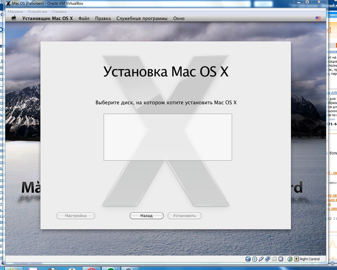The image size is (337, 270).
Task: Open the Справка menu
Action: click(x=59, y=12)
